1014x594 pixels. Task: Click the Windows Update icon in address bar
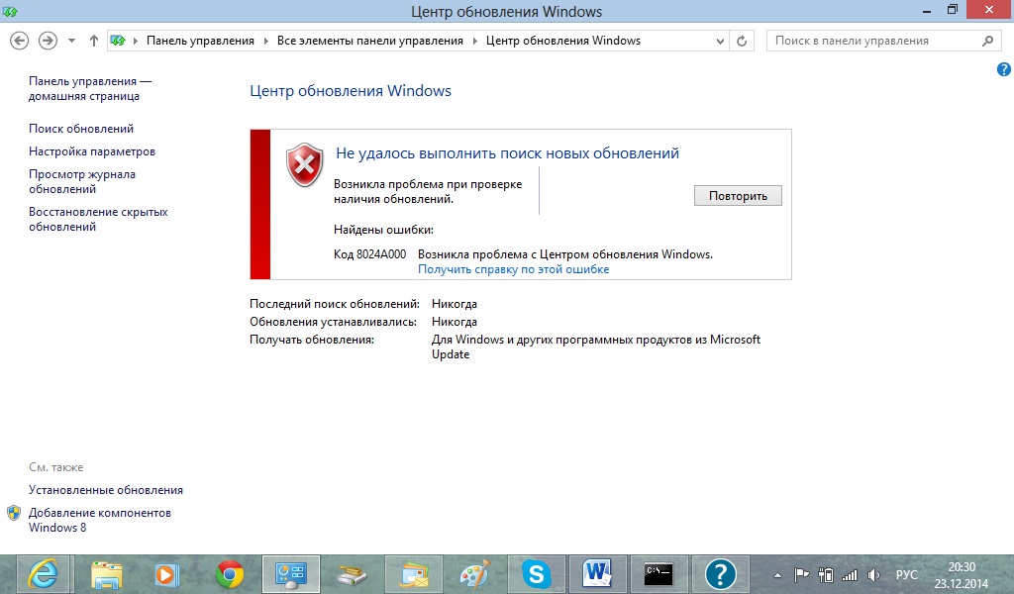click(118, 41)
